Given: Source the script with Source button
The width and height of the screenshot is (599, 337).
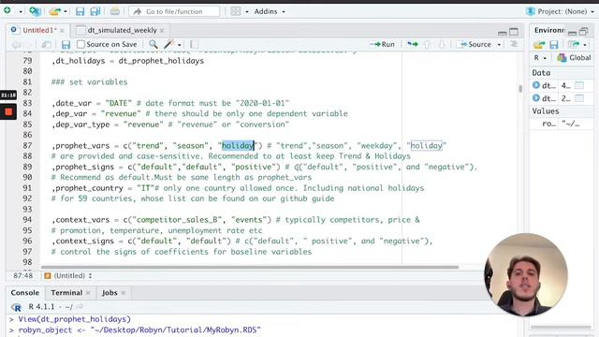Looking at the screenshot, I should (475, 44).
